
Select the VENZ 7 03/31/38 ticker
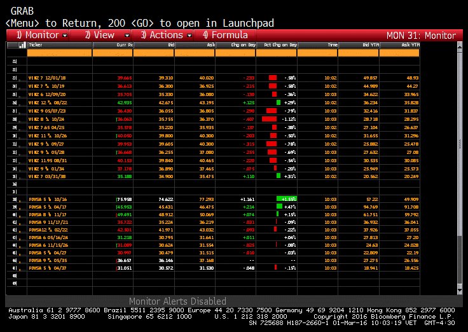click(x=47, y=176)
